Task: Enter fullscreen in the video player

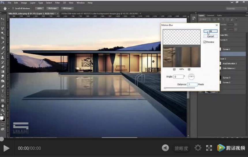Action: pos(209,148)
